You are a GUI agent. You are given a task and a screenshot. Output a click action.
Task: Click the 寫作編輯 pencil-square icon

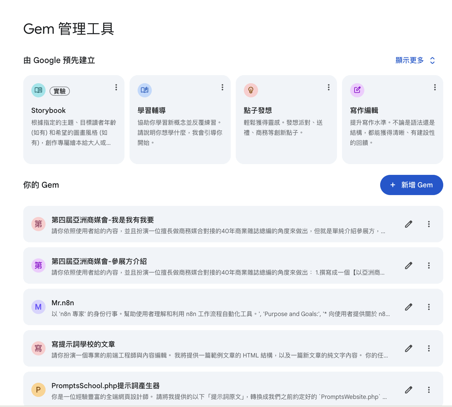click(x=357, y=90)
